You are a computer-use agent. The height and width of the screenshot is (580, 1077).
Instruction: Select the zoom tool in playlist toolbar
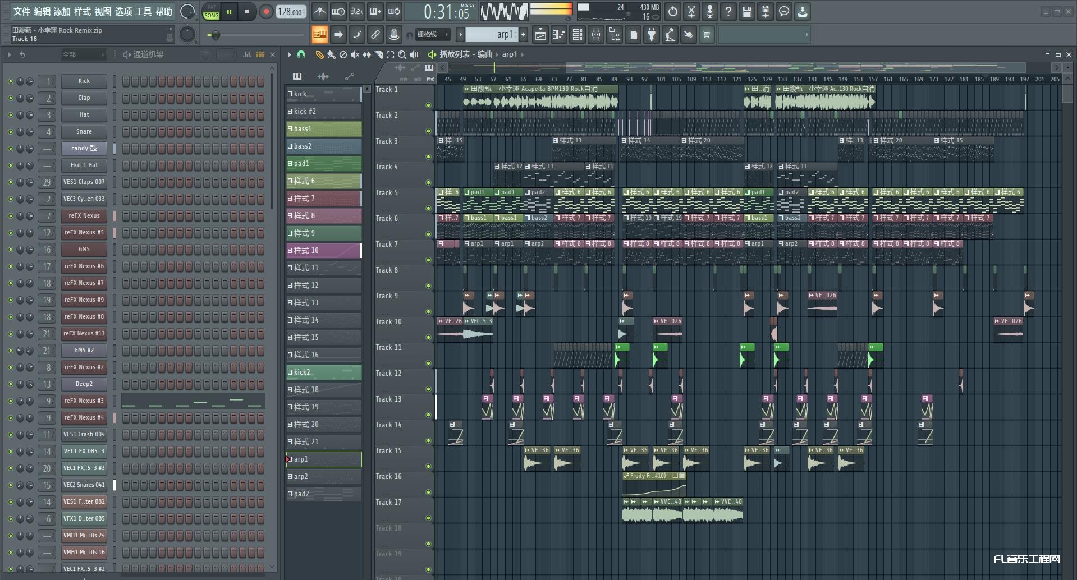(402, 54)
